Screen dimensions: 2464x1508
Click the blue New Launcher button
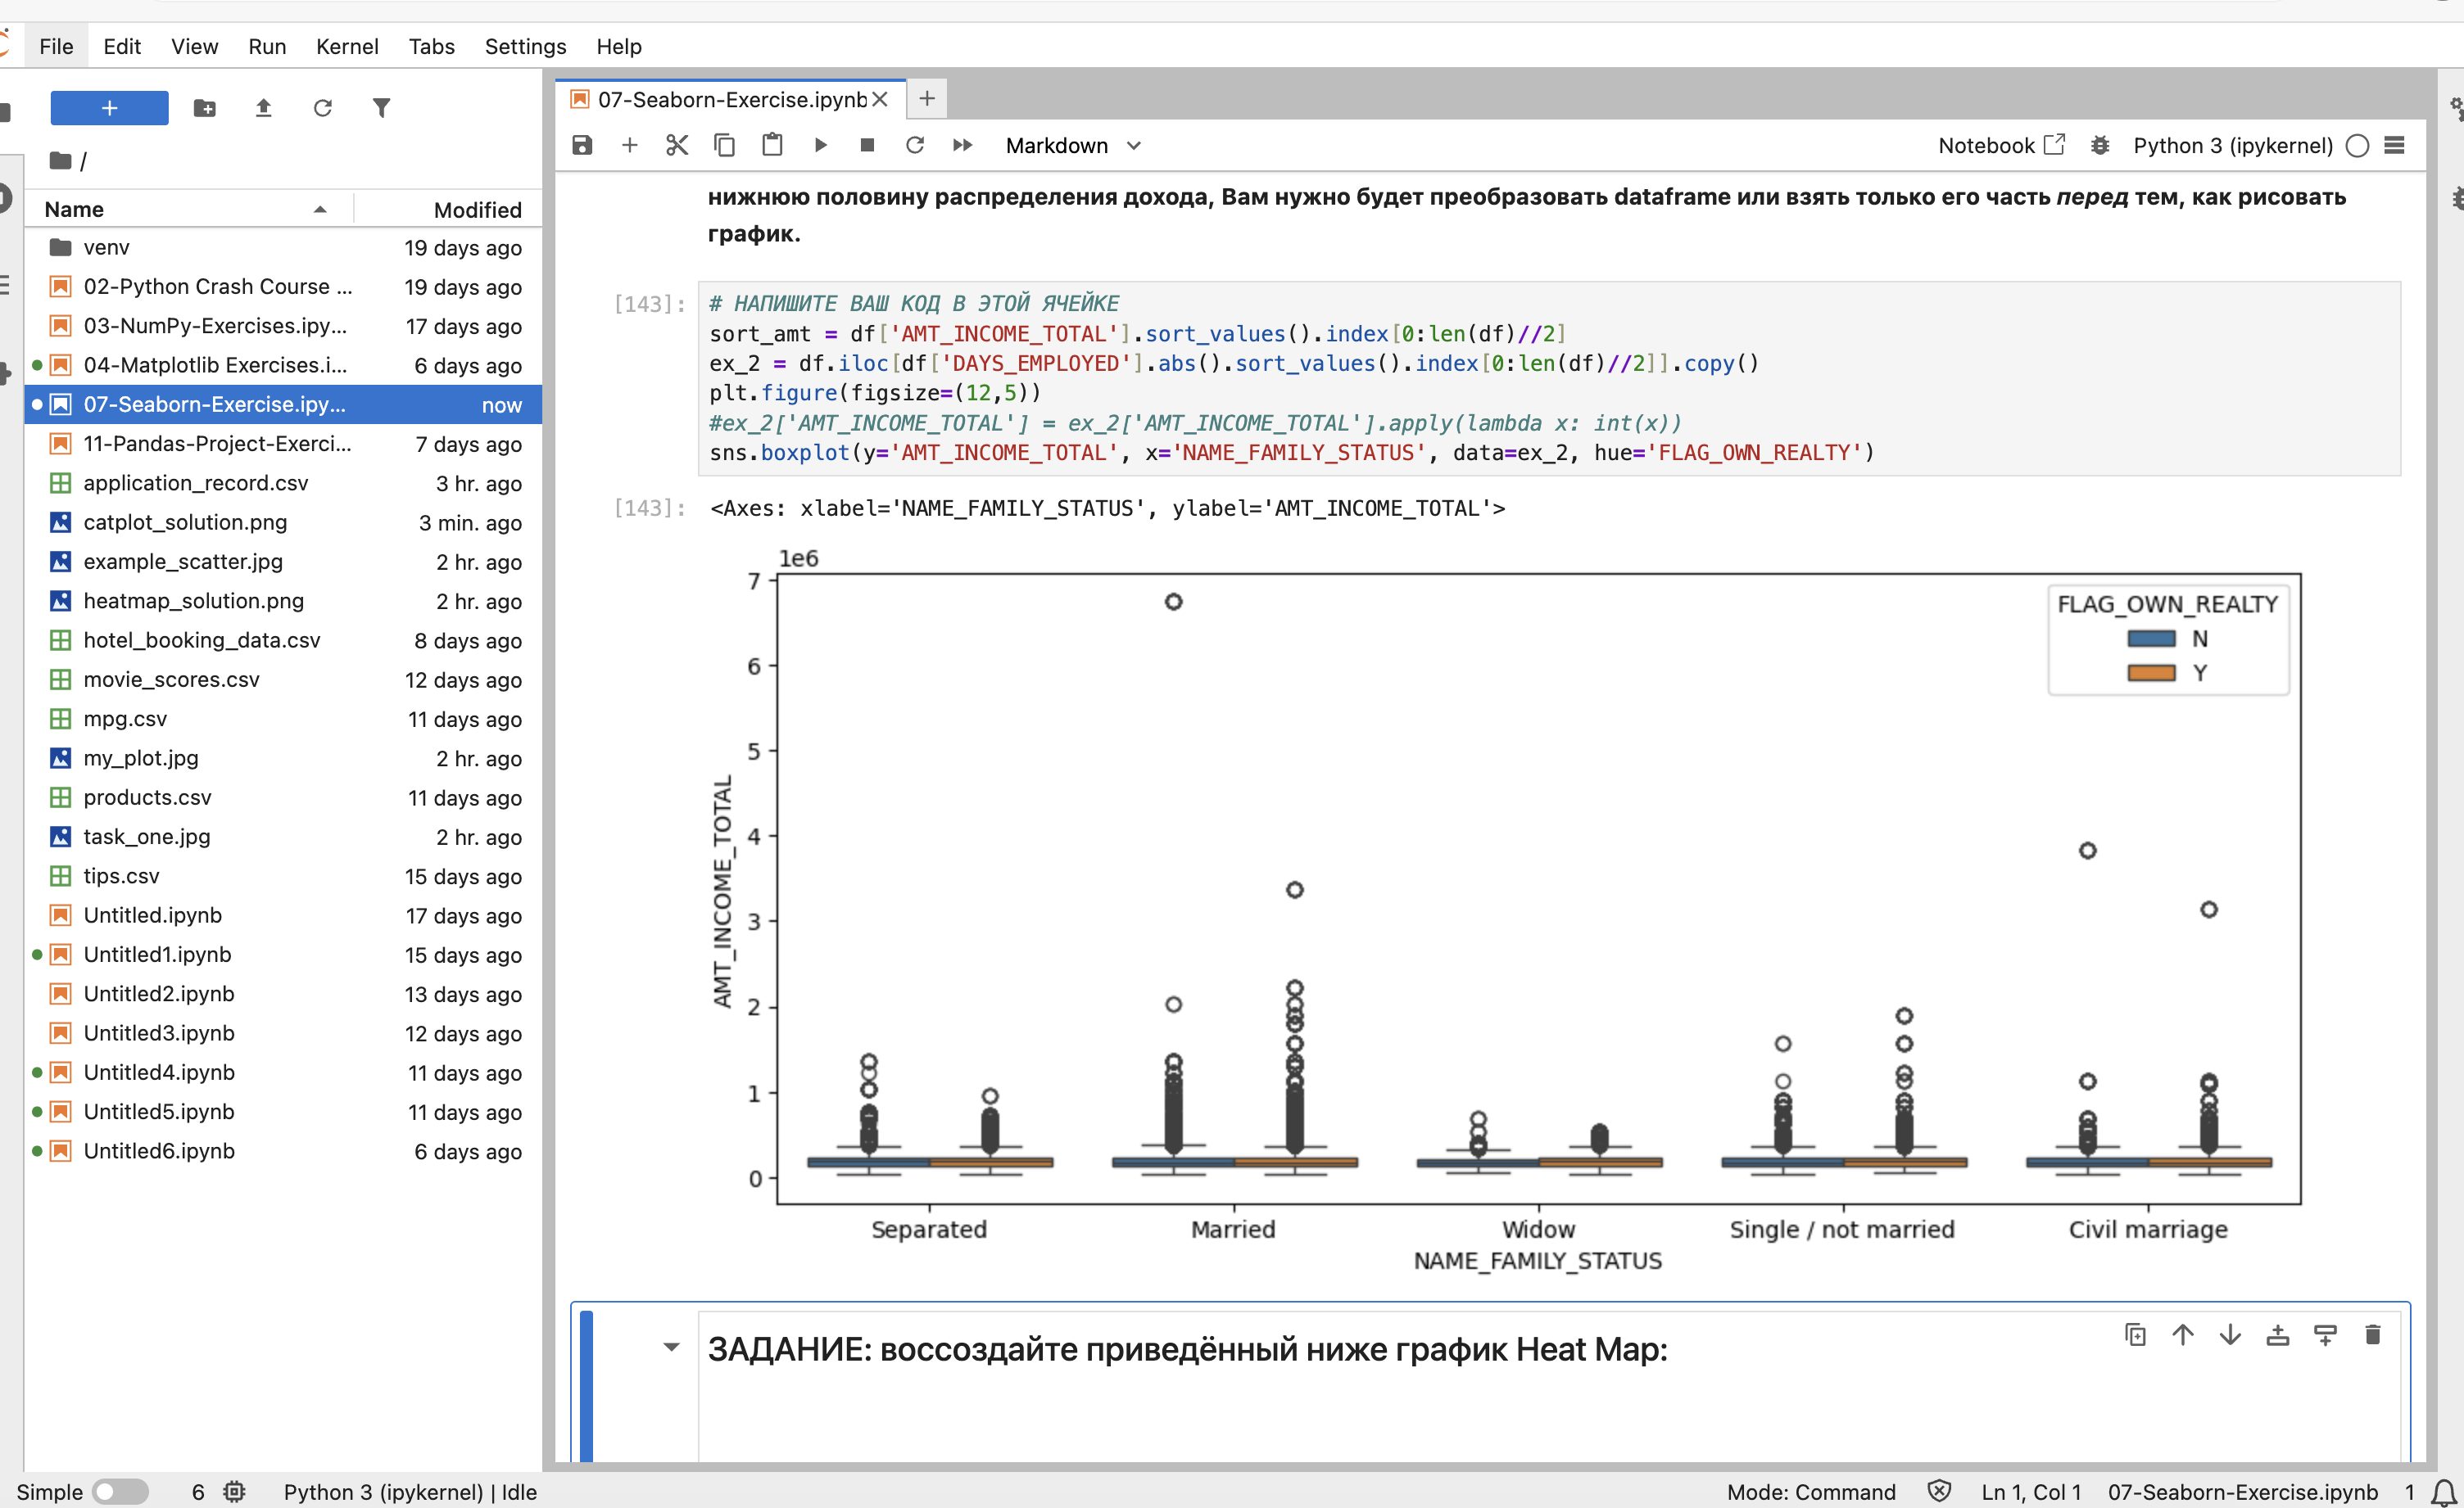(110, 108)
